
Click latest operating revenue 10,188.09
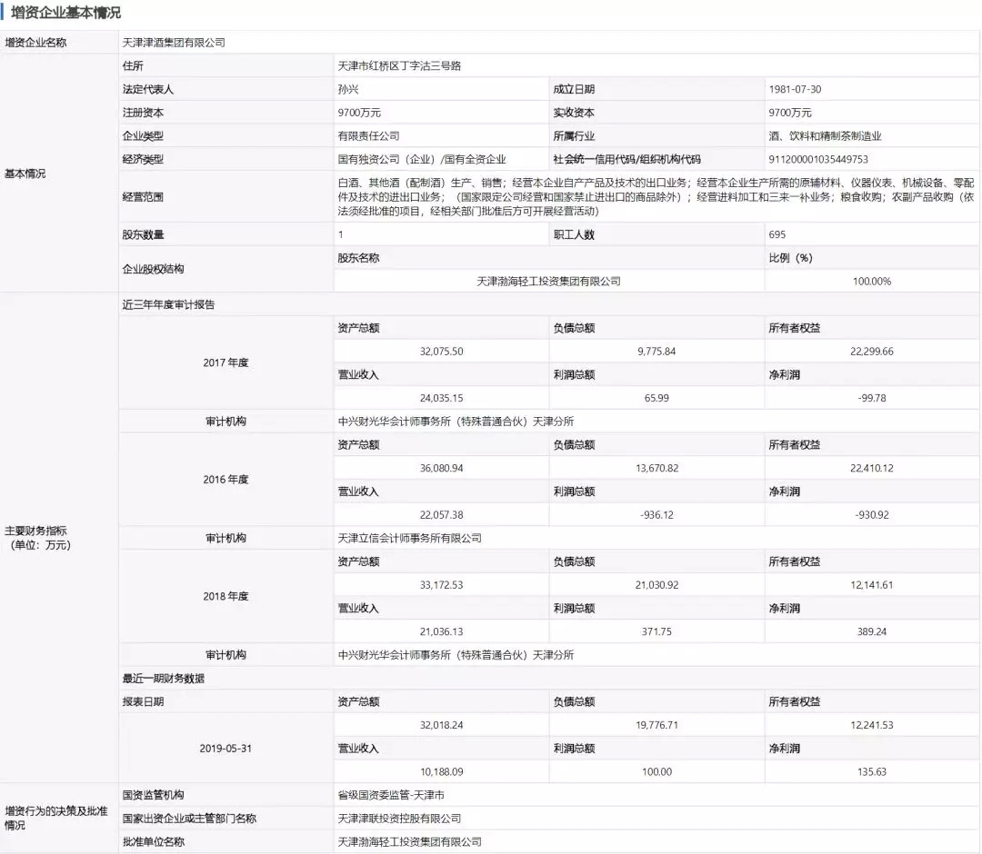click(442, 772)
